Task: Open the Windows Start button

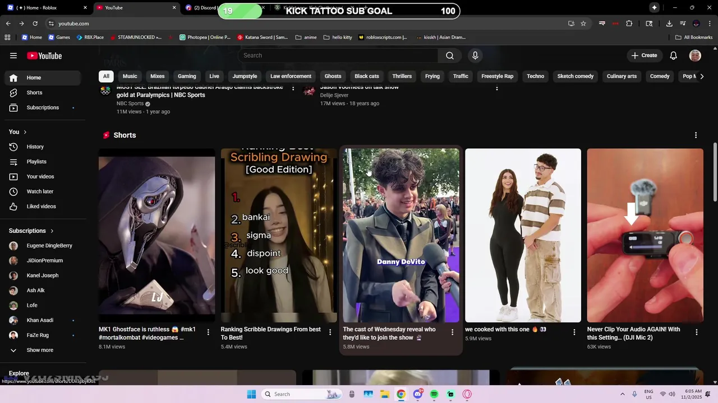Action: click(x=251, y=394)
